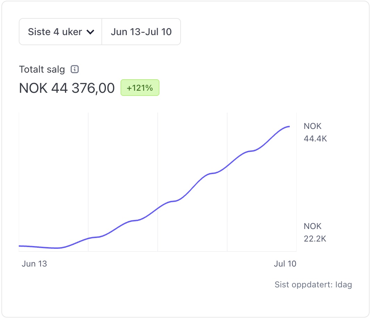Click the "Totalt salg" heading text
Image resolution: width=371 pixels, height=319 pixels.
(x=42, y=69)
